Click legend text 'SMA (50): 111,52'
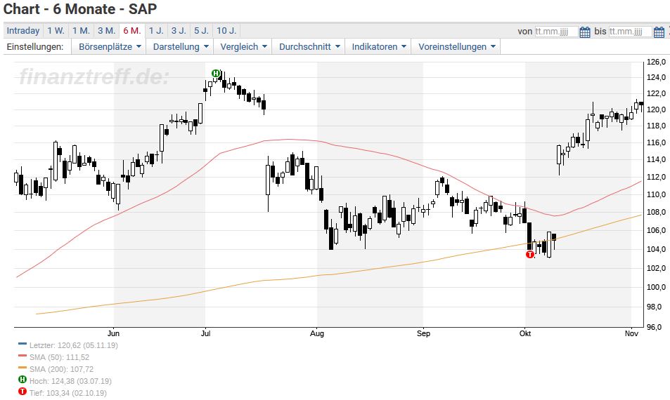Viewport: 670px width, 400px height. click(59, 357)
